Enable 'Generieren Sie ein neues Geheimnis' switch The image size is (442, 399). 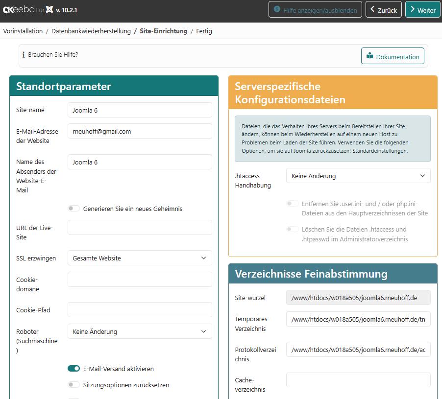(x=74, y=209)
